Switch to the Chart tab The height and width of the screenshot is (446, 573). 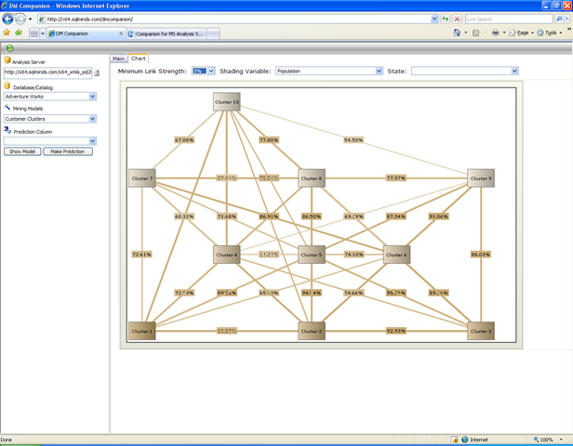(138, 59)
